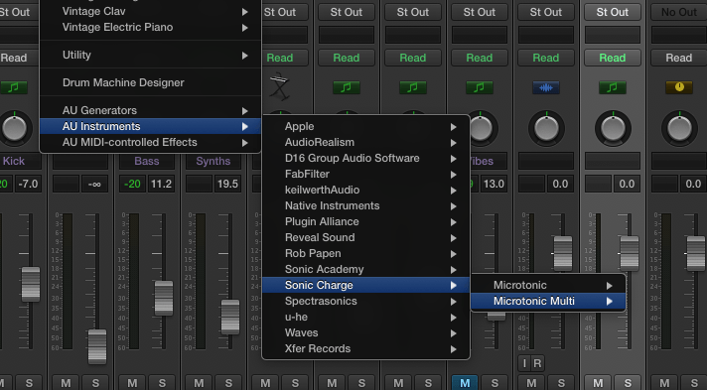Expand the Utility submenu arrow

pyautogui.click(x=245, y=56)
